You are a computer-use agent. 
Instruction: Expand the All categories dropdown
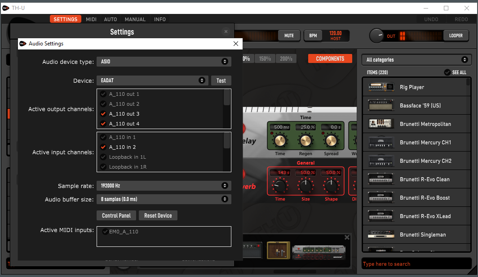416,60
